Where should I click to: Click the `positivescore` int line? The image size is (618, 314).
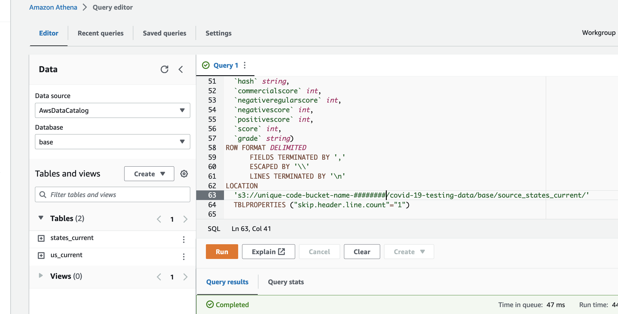click(x=273, y=119)
